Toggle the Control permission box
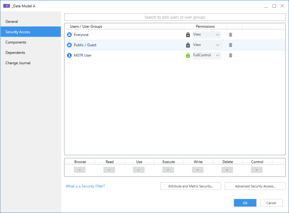The width and height of the screenshot is (289, 213). click(257, 170)
